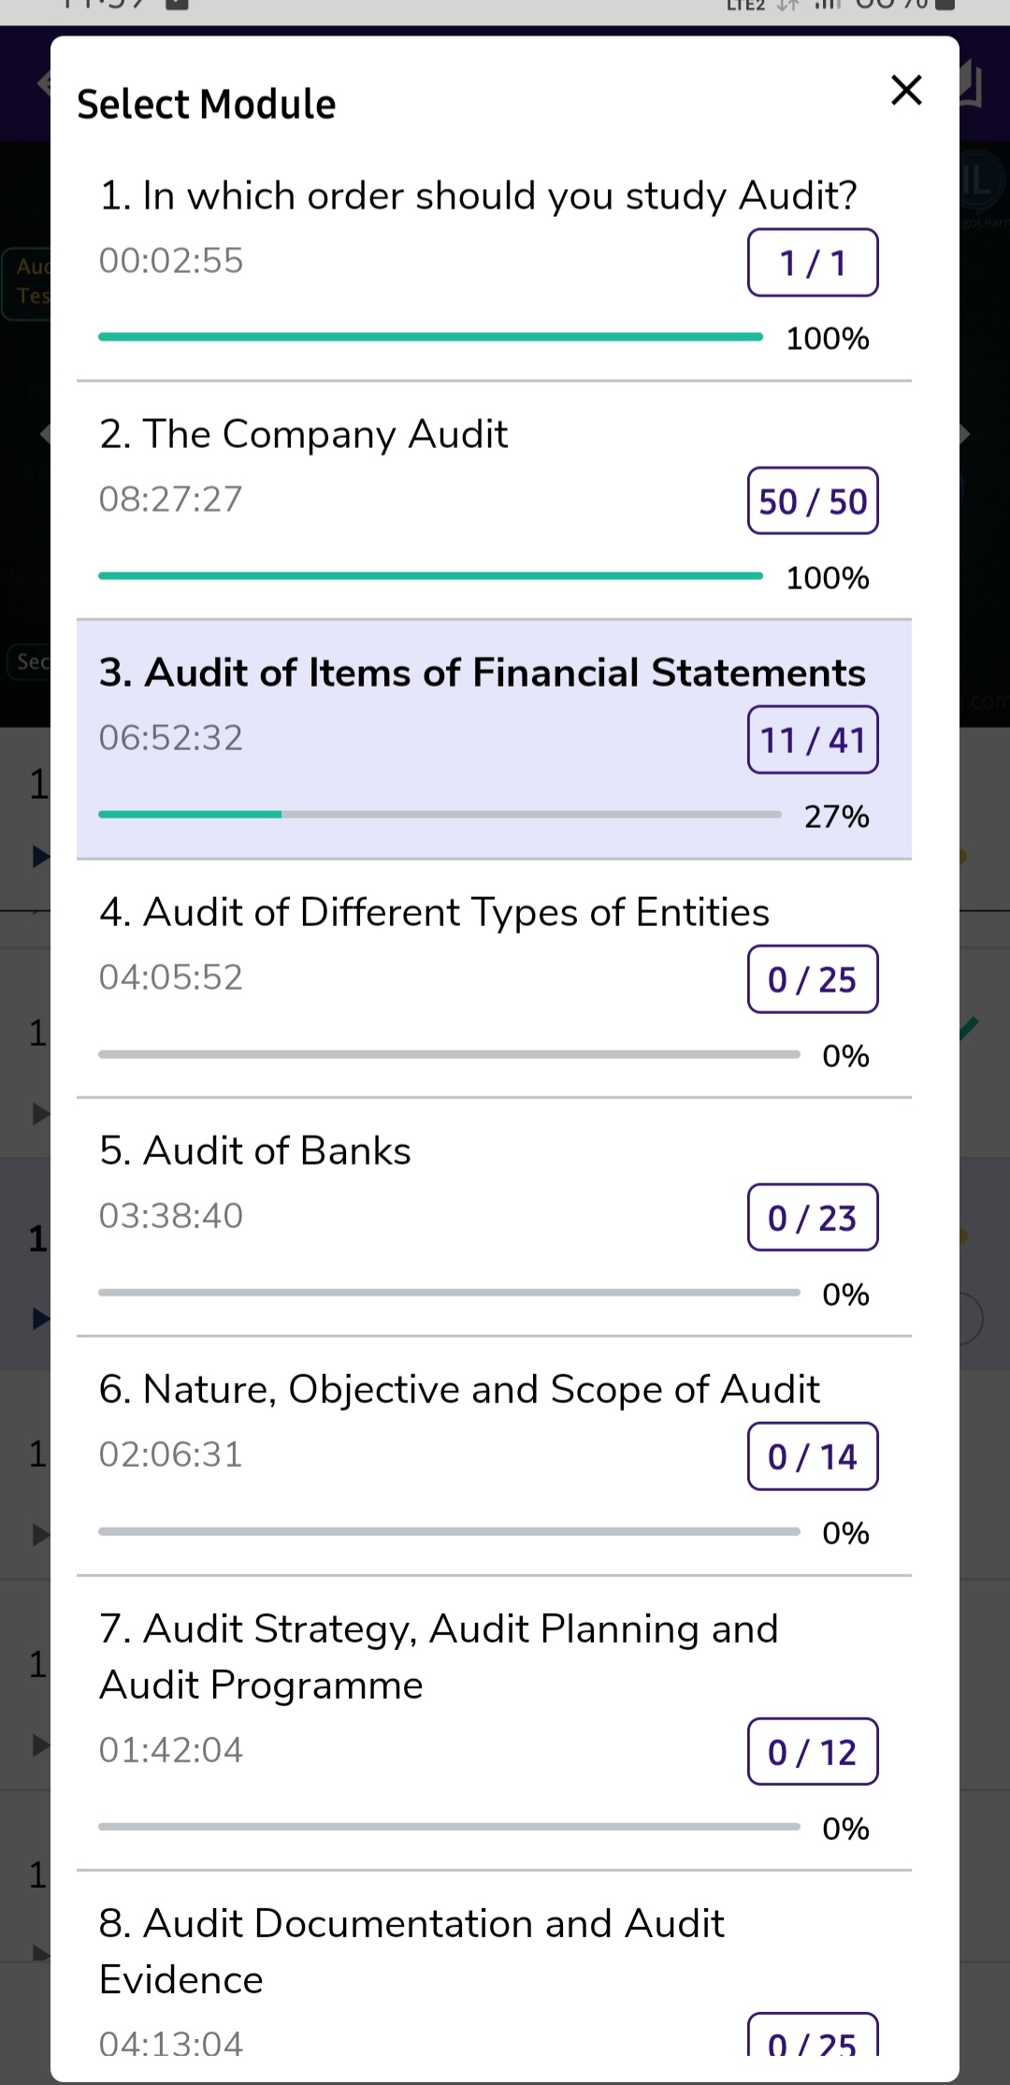
Task: Open Audit of Items of Financial Statements
Action: click(483, 673)
